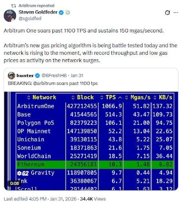Image resolution: width=180 pixels, height=205 pixels.
Task: Select the highlighted Ethereum row in the table
Action: [x=95, y=165]
